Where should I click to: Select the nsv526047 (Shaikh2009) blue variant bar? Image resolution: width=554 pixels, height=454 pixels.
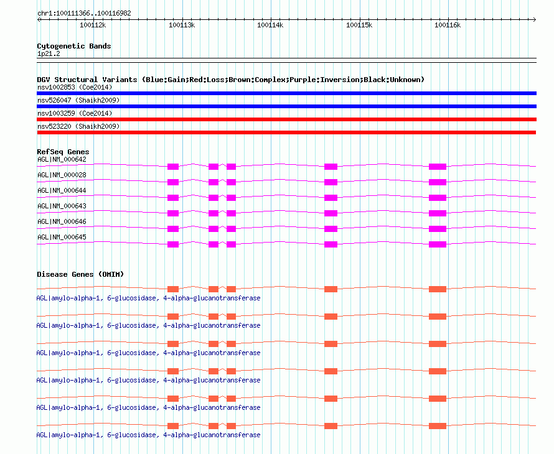286,106
